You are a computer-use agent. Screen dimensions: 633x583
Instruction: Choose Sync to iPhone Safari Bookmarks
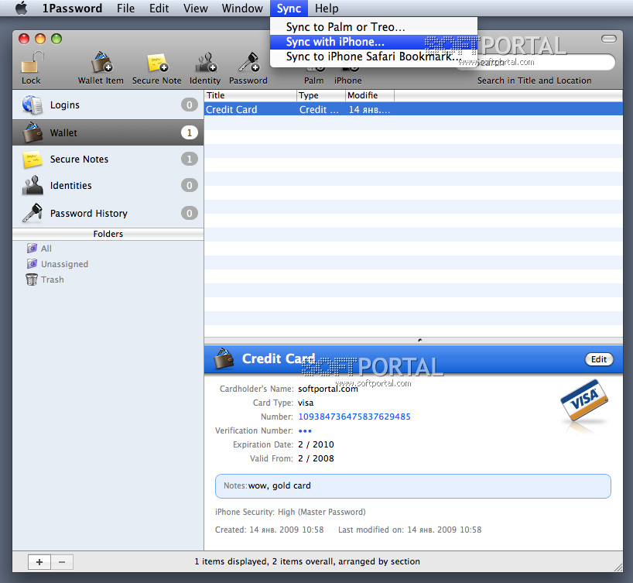374,57
